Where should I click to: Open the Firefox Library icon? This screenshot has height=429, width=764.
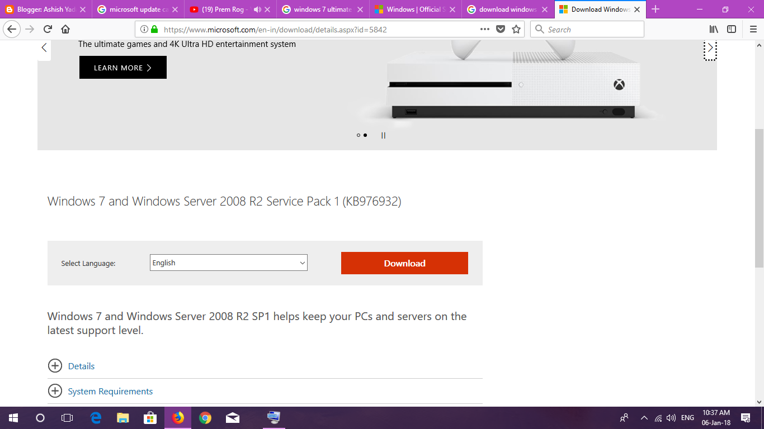(714, 29)
